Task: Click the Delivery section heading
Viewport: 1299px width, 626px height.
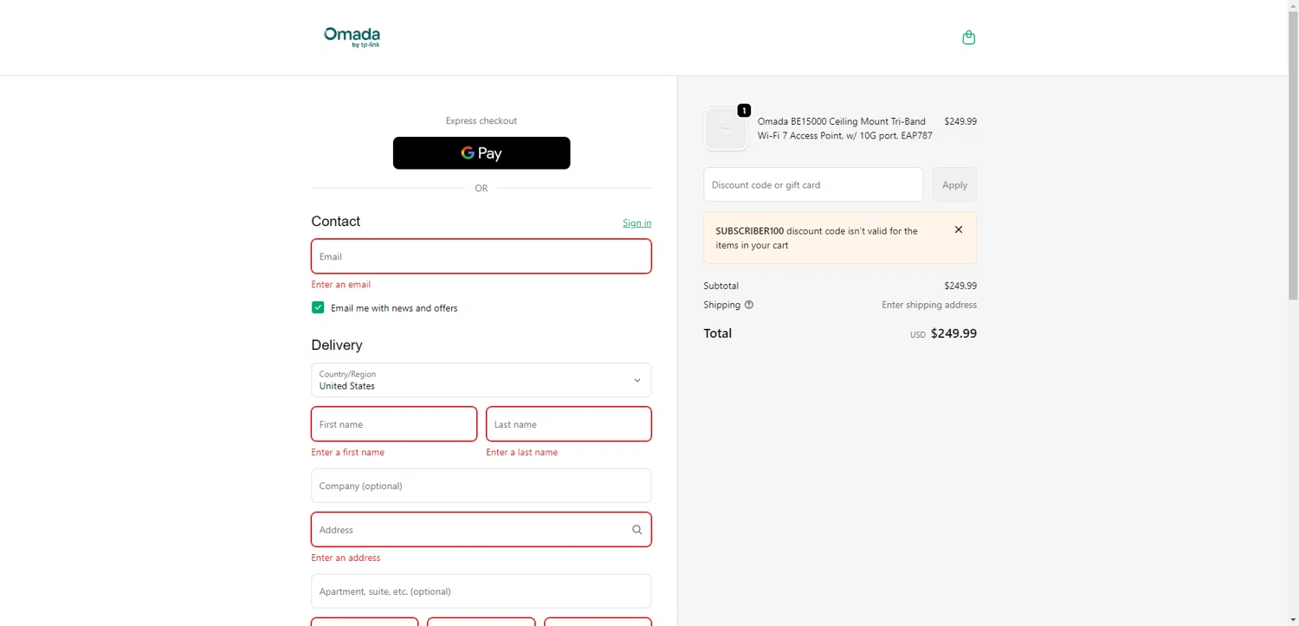Action: tap(337, 345)
